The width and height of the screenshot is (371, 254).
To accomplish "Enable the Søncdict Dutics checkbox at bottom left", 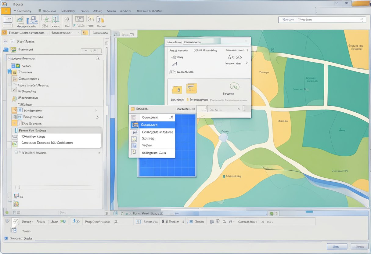I will click(x=6, y=238).
